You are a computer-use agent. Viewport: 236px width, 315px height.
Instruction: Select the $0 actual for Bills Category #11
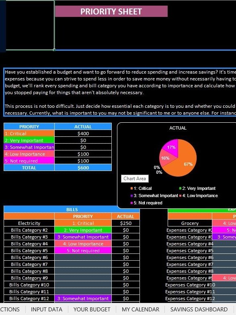[x=126, y=292]
